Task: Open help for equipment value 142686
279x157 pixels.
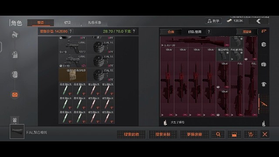Action: pos(71,31)
